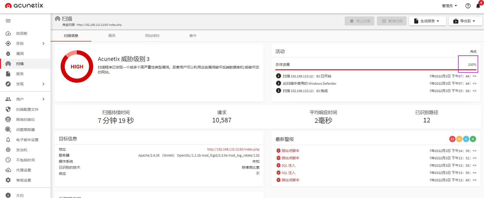Click the Acunetix logo

coord(24,6)
